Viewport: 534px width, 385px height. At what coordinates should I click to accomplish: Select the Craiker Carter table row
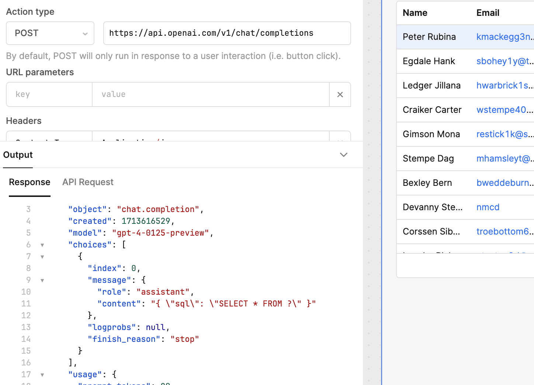[x=432, y=110]
